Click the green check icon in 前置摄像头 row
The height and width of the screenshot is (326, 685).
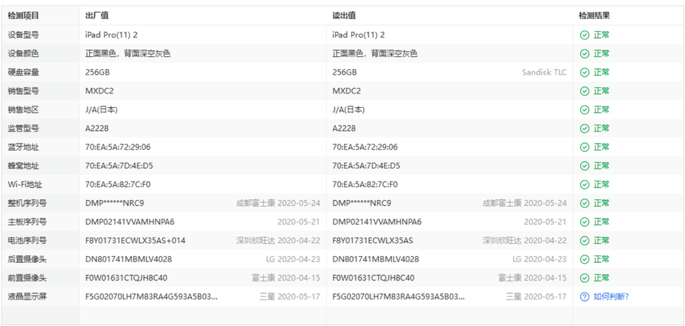click(585, 278)
